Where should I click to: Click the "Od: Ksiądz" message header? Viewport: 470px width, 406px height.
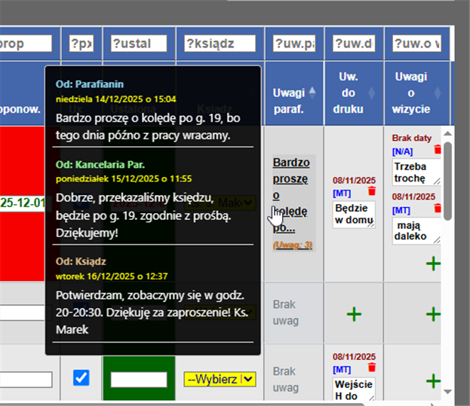point(81,261)
